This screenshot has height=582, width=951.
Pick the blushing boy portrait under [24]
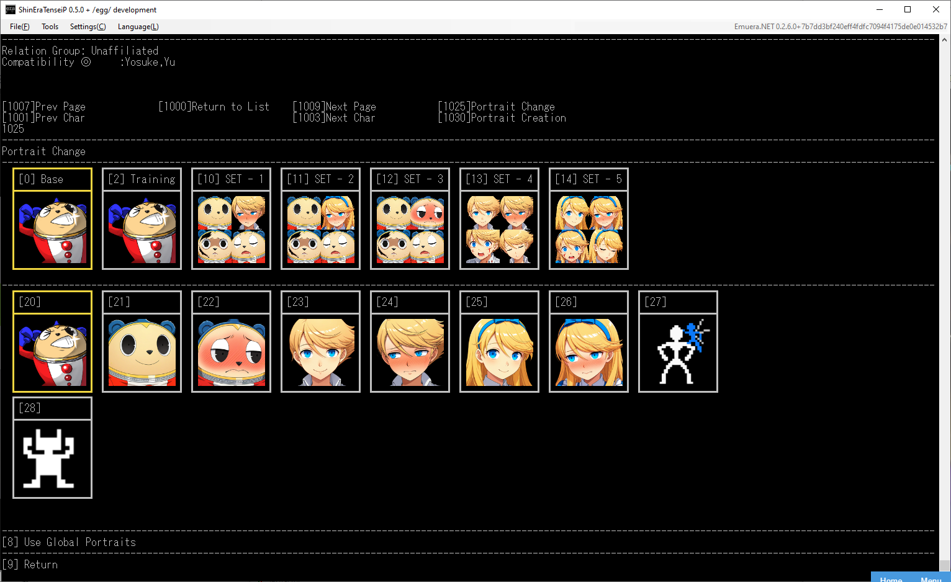(x=410, y=353)
